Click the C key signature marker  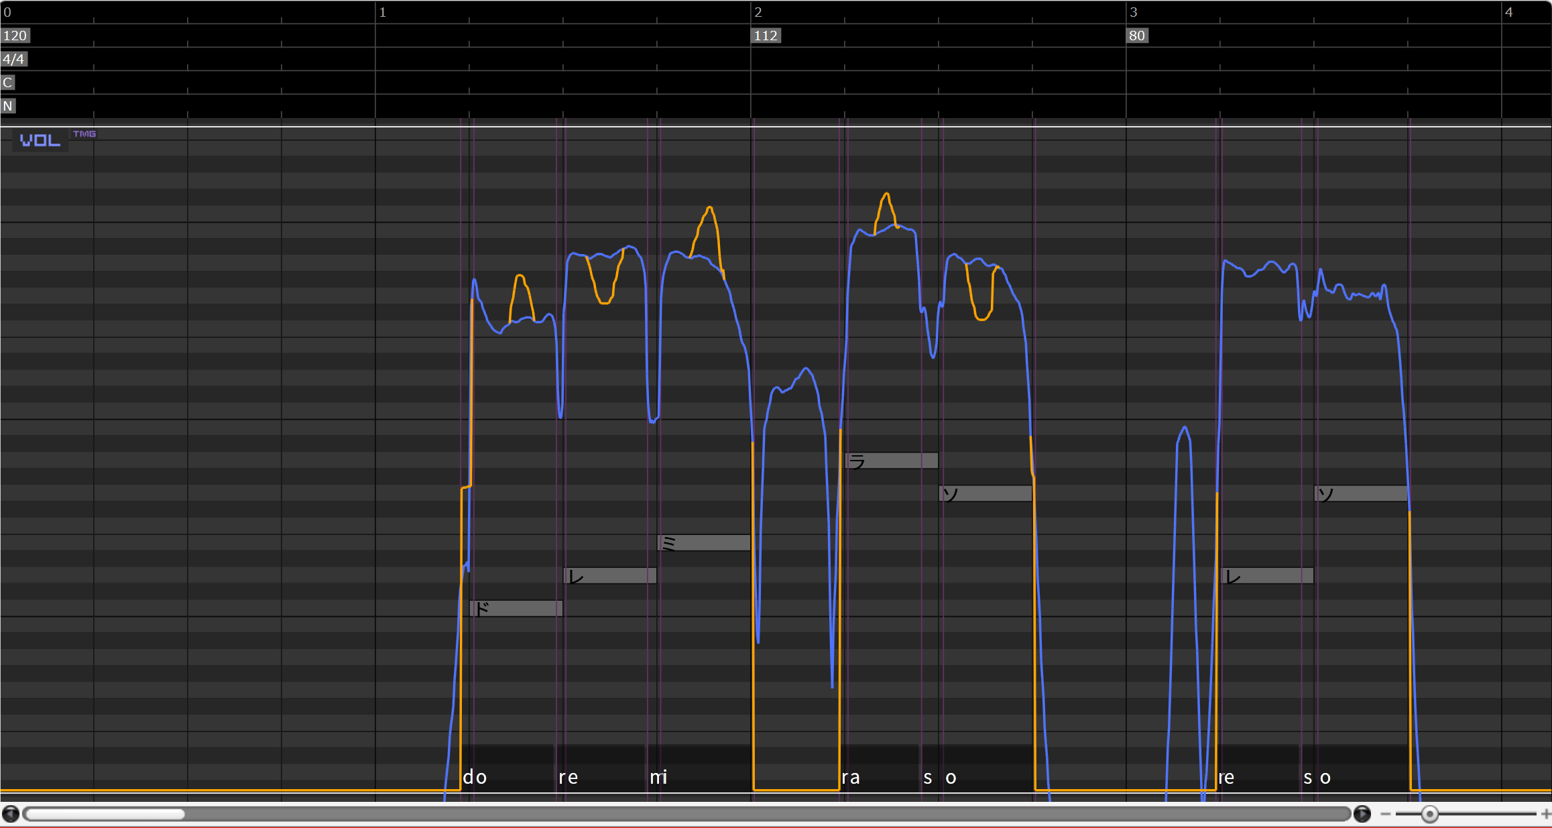7,82
